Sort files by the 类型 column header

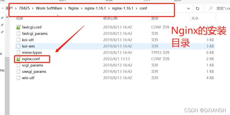point(155,18)
